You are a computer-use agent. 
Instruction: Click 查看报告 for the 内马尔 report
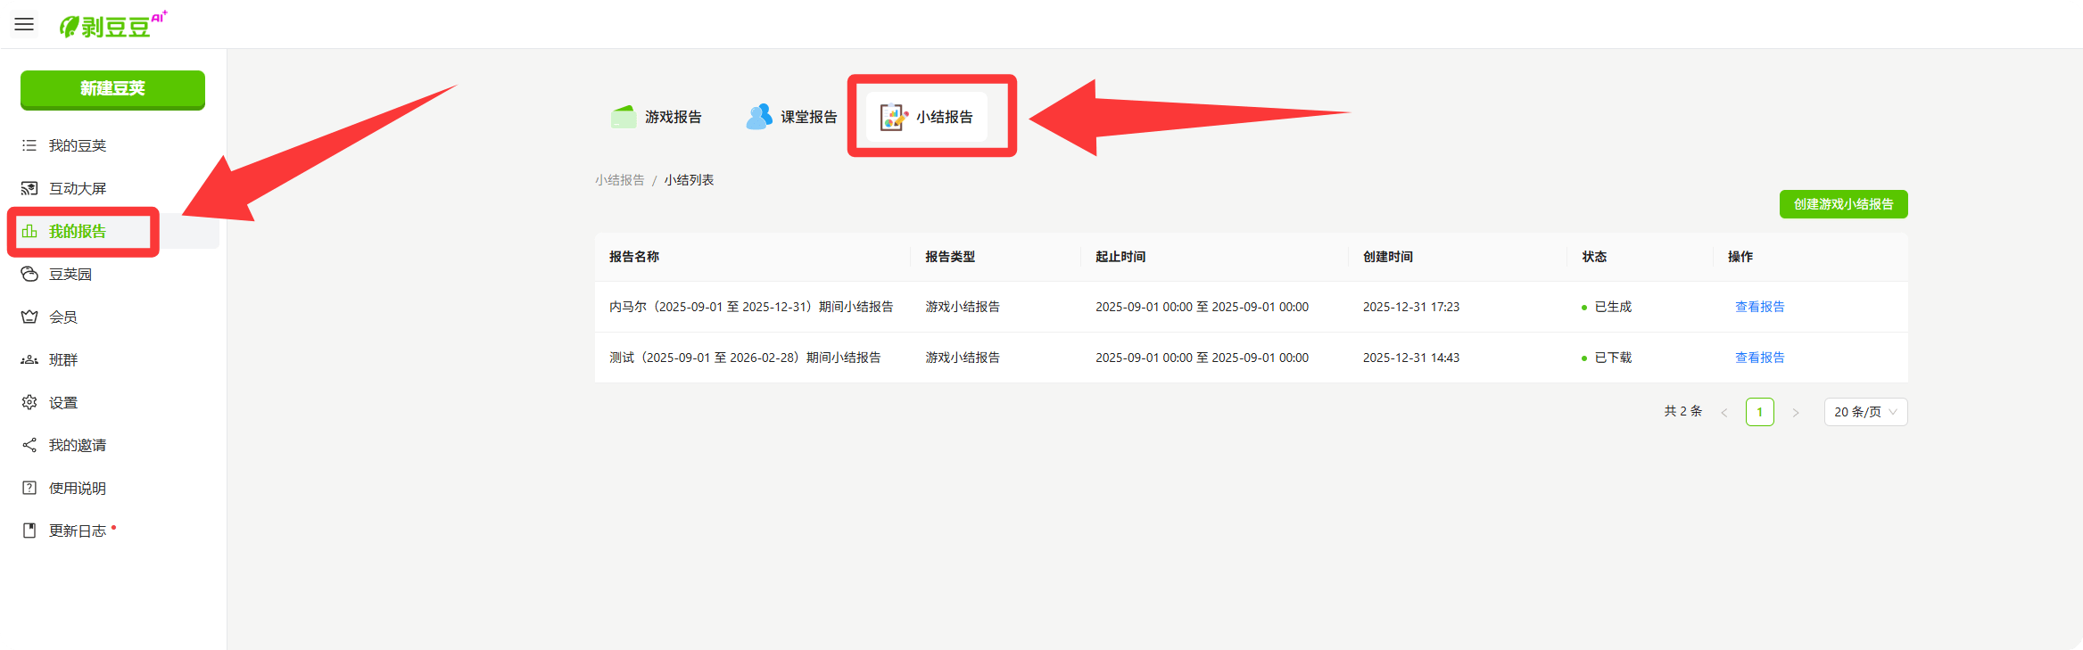pos(1759,307)
